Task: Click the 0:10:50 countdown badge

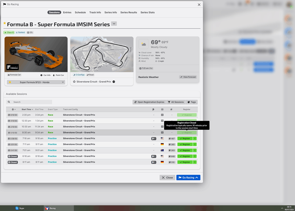Action: pyautogui.click(x=13, y=133)
